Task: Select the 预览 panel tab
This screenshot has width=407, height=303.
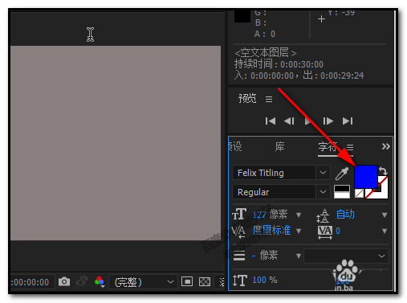Action: point(247,99)
